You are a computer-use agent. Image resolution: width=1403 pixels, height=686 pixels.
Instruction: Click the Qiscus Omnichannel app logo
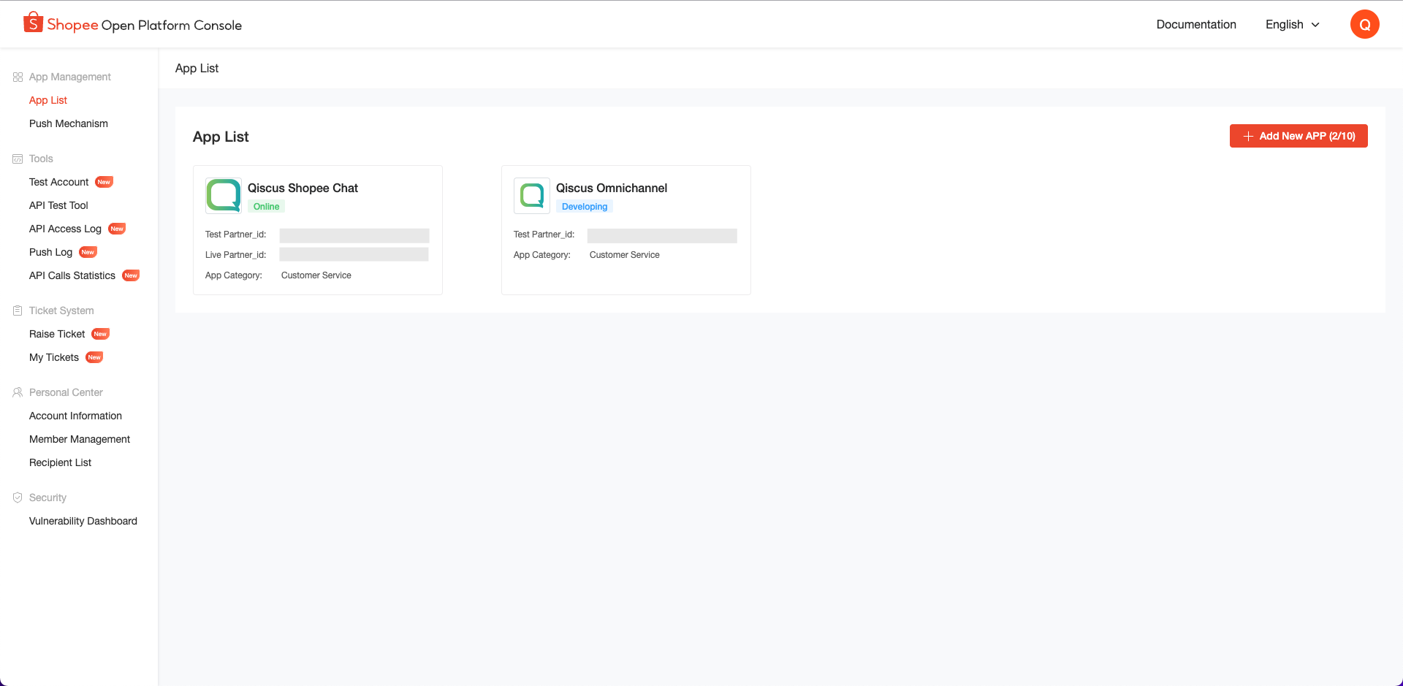coord(532,195)
